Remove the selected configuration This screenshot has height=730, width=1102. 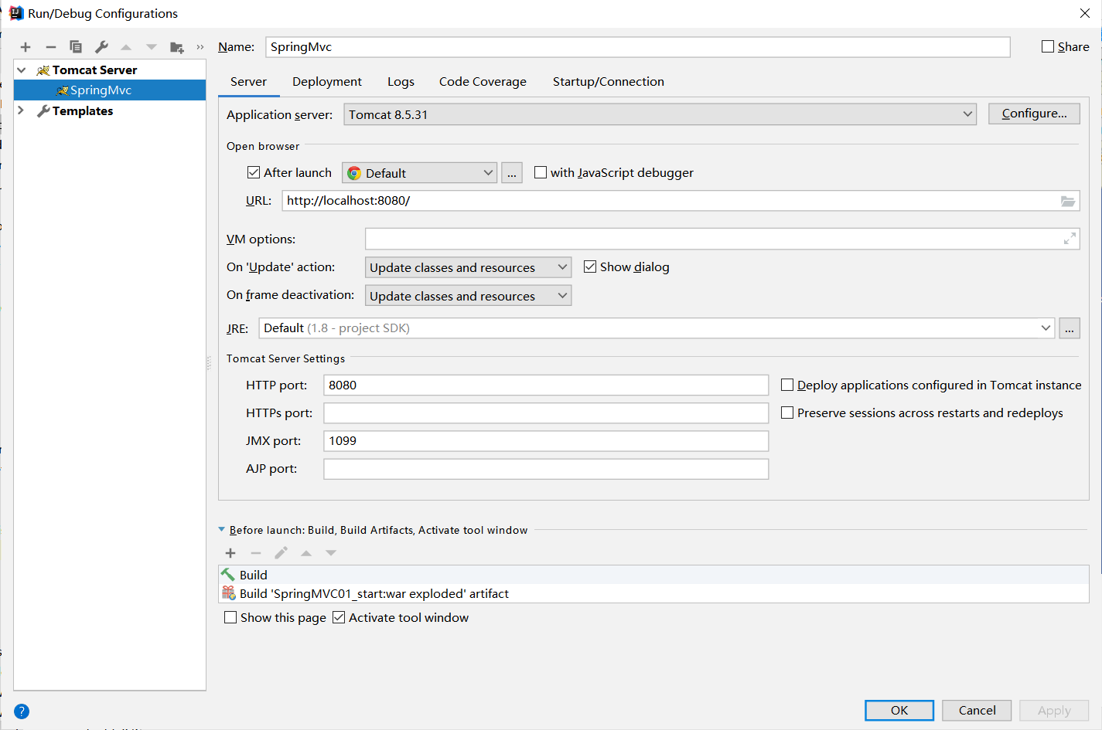point(51,47)
